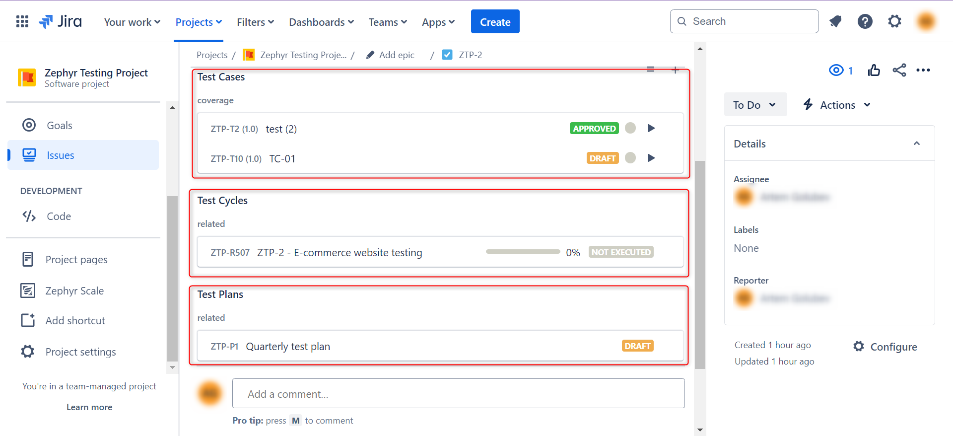953x436 pixels.
Task: Click the share issue icon
Action: coord(899,71)
